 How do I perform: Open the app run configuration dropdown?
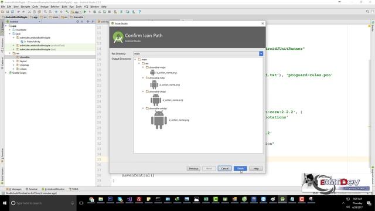click(x=76, y=12)
